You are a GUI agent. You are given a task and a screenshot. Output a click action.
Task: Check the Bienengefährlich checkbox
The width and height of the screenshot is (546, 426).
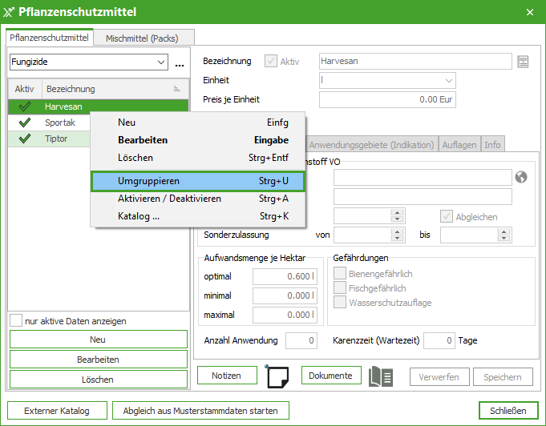tap(340, 273)
